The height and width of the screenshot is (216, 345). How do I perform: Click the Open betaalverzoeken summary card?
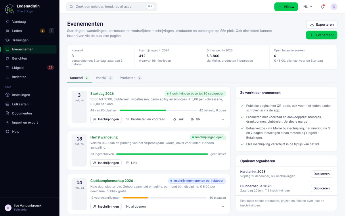pyautogui.click(x=303, y=57)
